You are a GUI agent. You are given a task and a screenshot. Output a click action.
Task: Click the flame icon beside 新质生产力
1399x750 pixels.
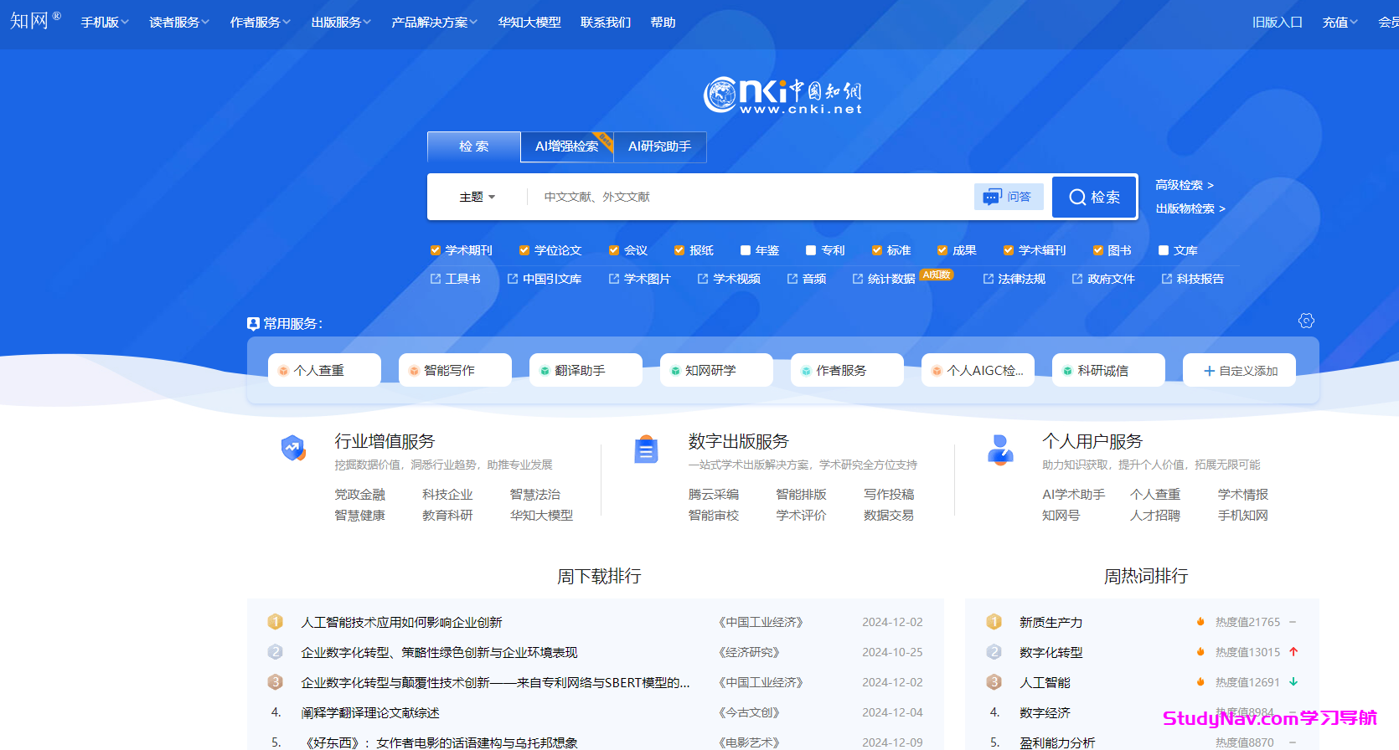[x=1200, y=622]
